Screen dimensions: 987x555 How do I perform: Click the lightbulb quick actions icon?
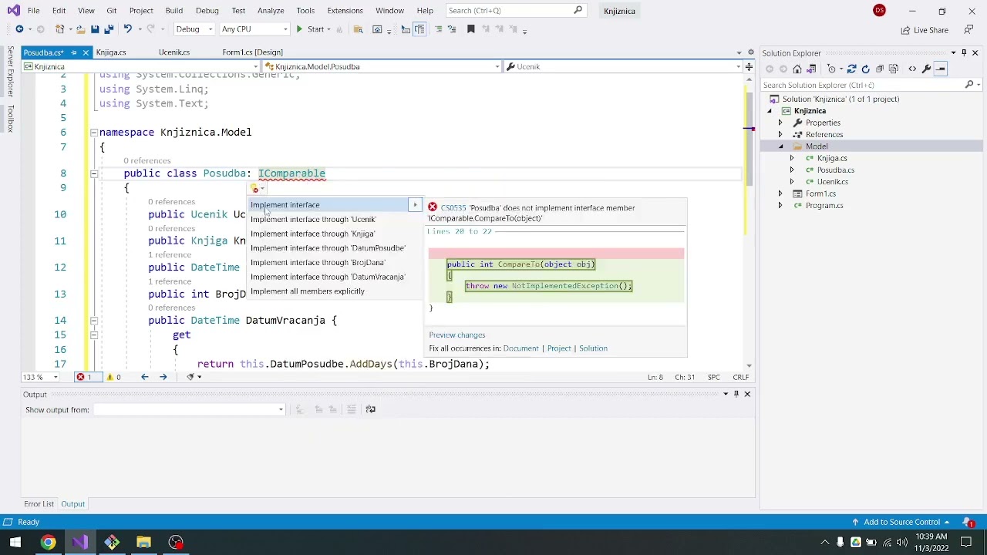coord(255,189)
